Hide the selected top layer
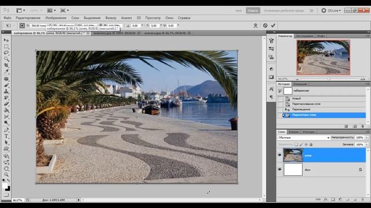 click(x=279, y=155)
